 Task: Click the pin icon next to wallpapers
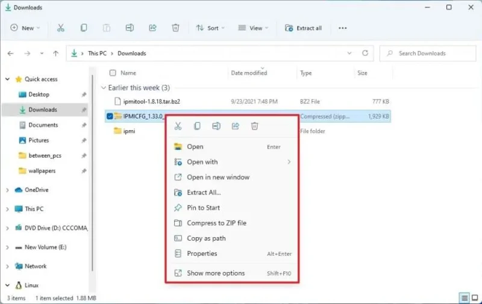click(x=84, y=171)
